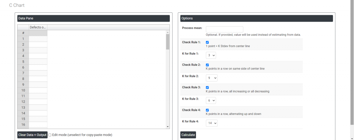The image size is (354, 140).
Task: Click Clear Data + Output button
Action: (32, 135)
